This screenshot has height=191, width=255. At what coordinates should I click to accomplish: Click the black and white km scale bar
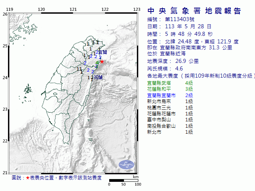pos(124,180)
